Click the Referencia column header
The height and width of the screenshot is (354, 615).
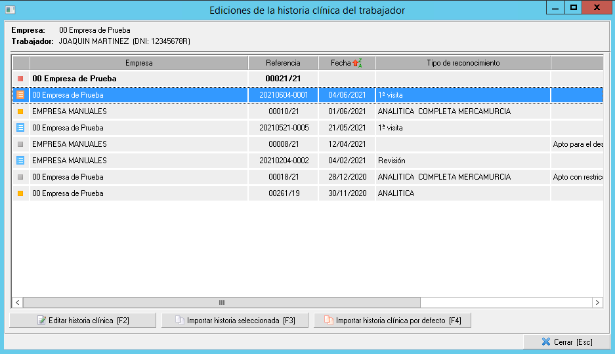click(283, 63)
